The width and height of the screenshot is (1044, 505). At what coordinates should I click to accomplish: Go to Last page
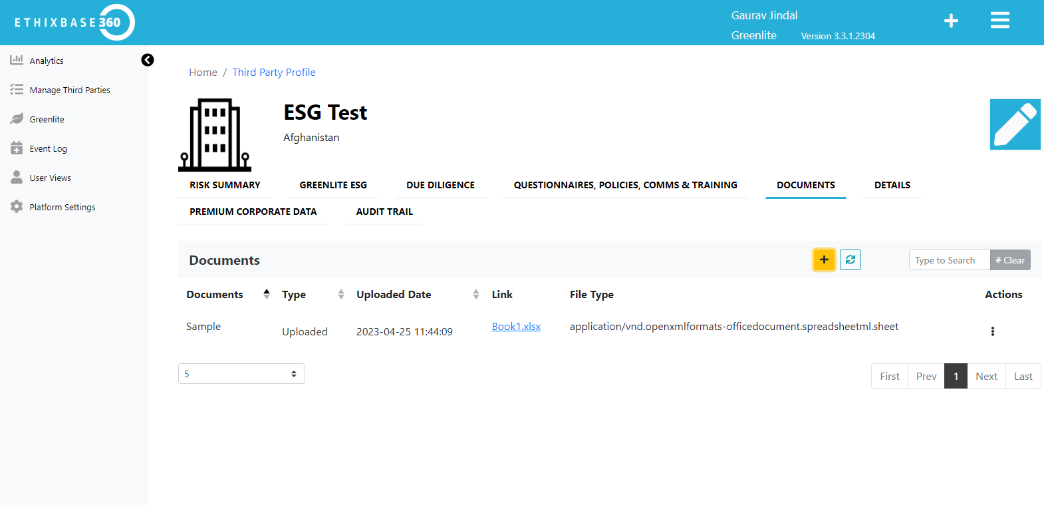click(1023, 376)
